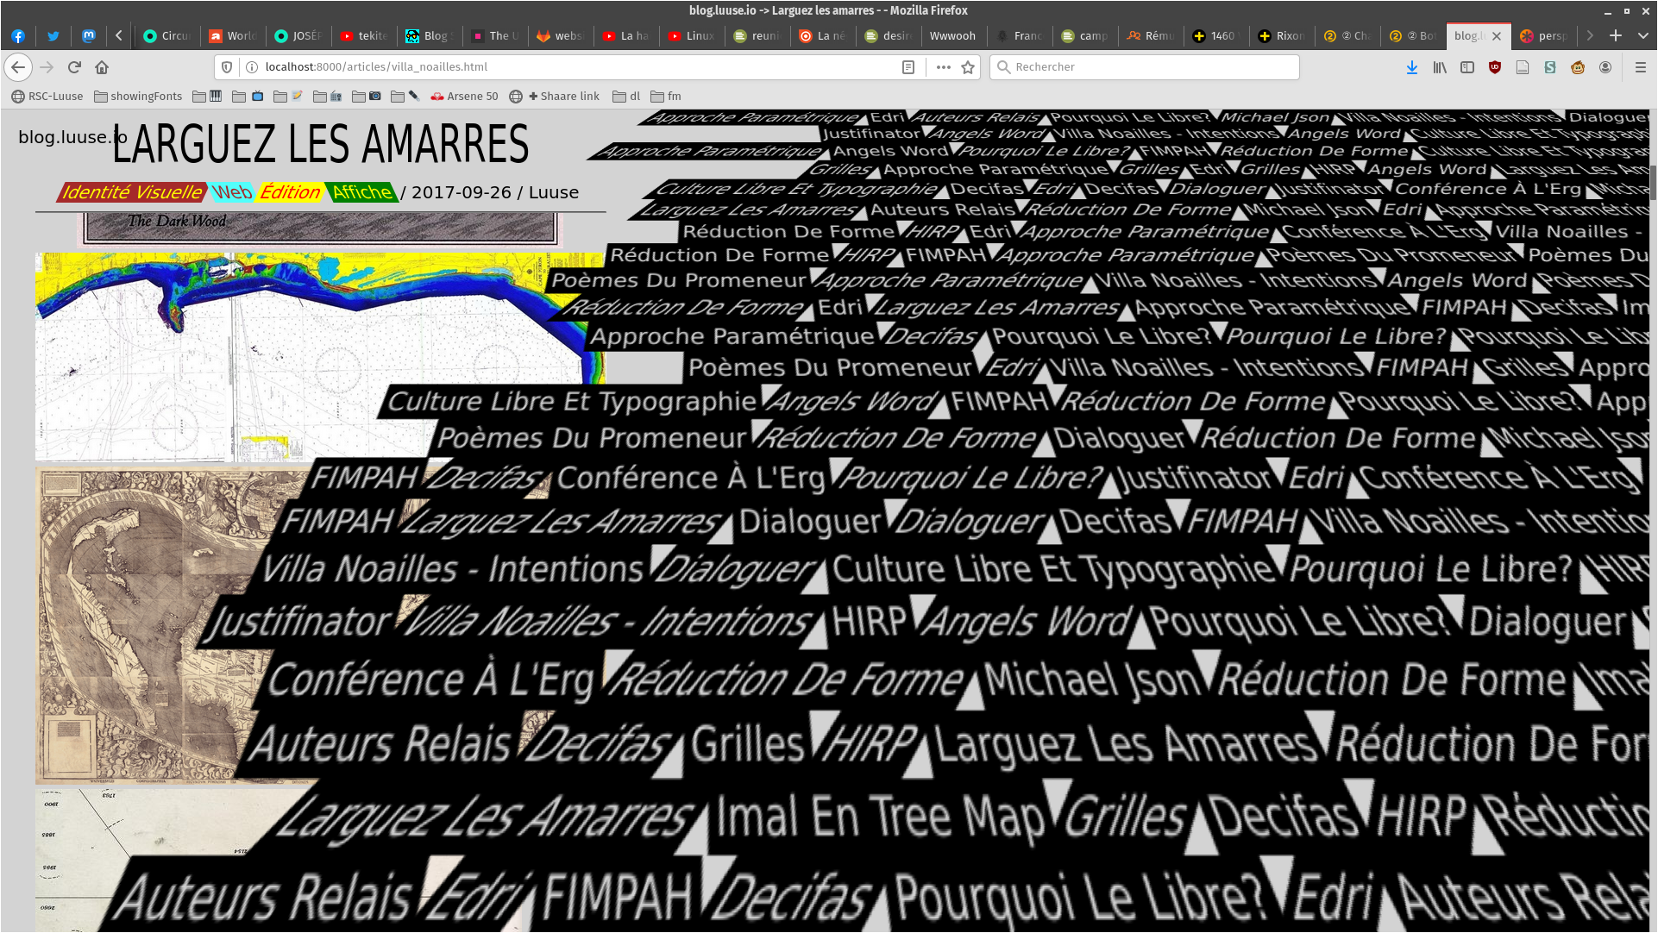Bookmark this page with star icon

click(x=968, y=67)
